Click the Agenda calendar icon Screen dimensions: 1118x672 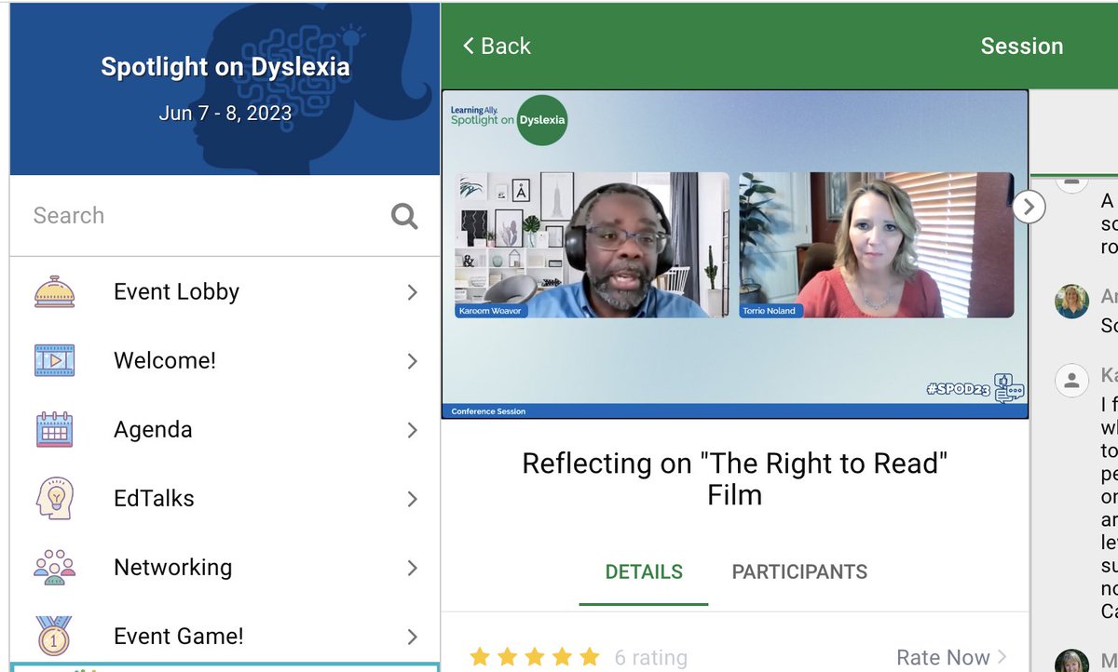coord(54,429)
